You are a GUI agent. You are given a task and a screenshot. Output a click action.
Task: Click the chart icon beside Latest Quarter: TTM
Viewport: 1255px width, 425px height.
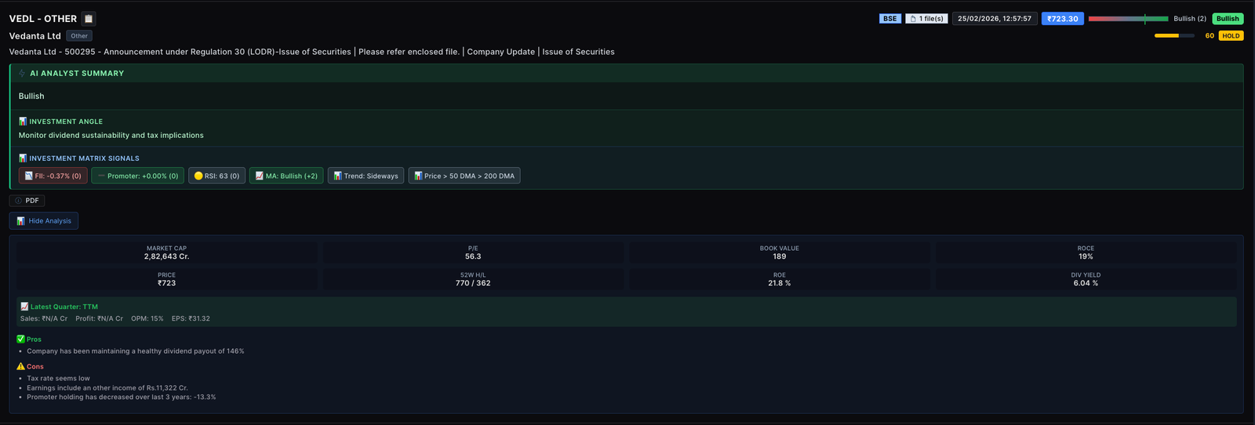tap(24, 307)
